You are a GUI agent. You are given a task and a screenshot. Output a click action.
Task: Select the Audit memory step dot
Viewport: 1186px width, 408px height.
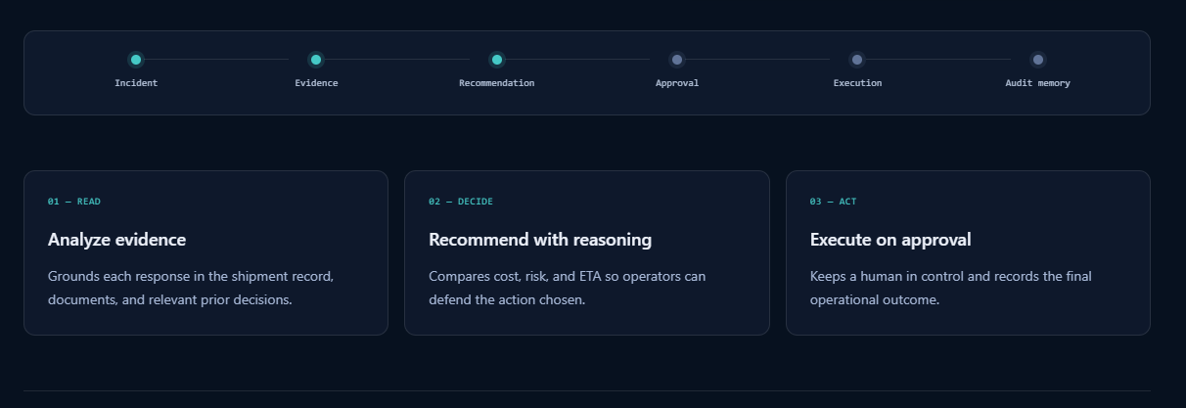pos(1038,60)
